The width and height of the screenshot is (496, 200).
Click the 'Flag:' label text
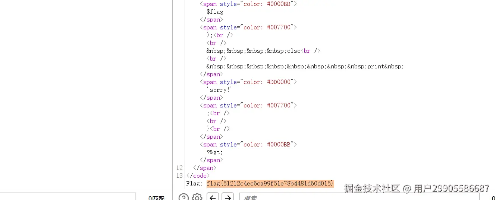tap(194, 184)
